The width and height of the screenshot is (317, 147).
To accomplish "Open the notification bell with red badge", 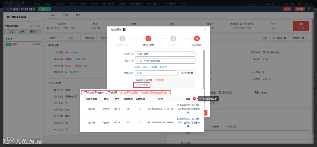I will [x=300, y=4].
